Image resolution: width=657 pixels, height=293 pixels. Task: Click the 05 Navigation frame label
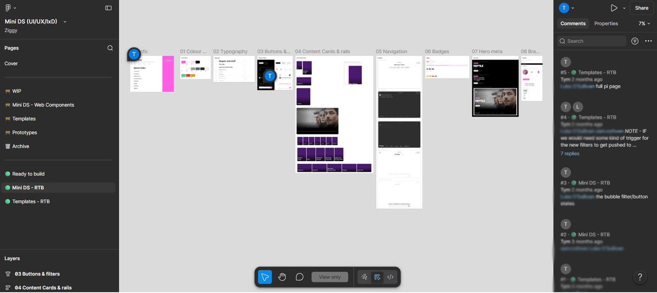click(391, 52)
